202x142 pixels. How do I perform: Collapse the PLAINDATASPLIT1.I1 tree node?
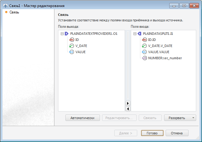[x=135, y=34]
